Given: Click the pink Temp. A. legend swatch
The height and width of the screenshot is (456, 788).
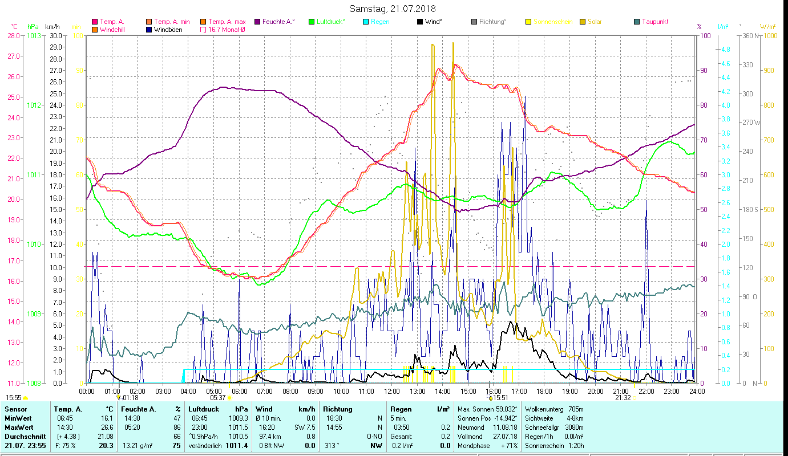Looking at the screenshot, I should (95, 22).
